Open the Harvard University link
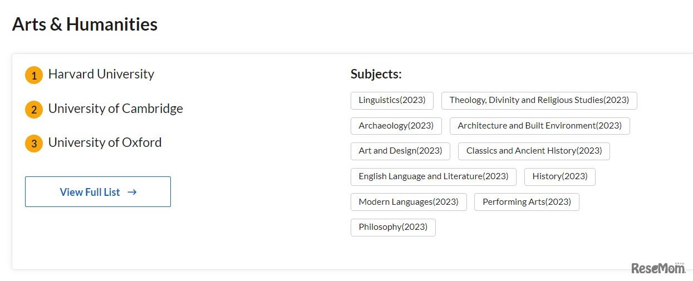Image resolution: width=693 pixels, height=281 pixels. click(x=101, y=74)
